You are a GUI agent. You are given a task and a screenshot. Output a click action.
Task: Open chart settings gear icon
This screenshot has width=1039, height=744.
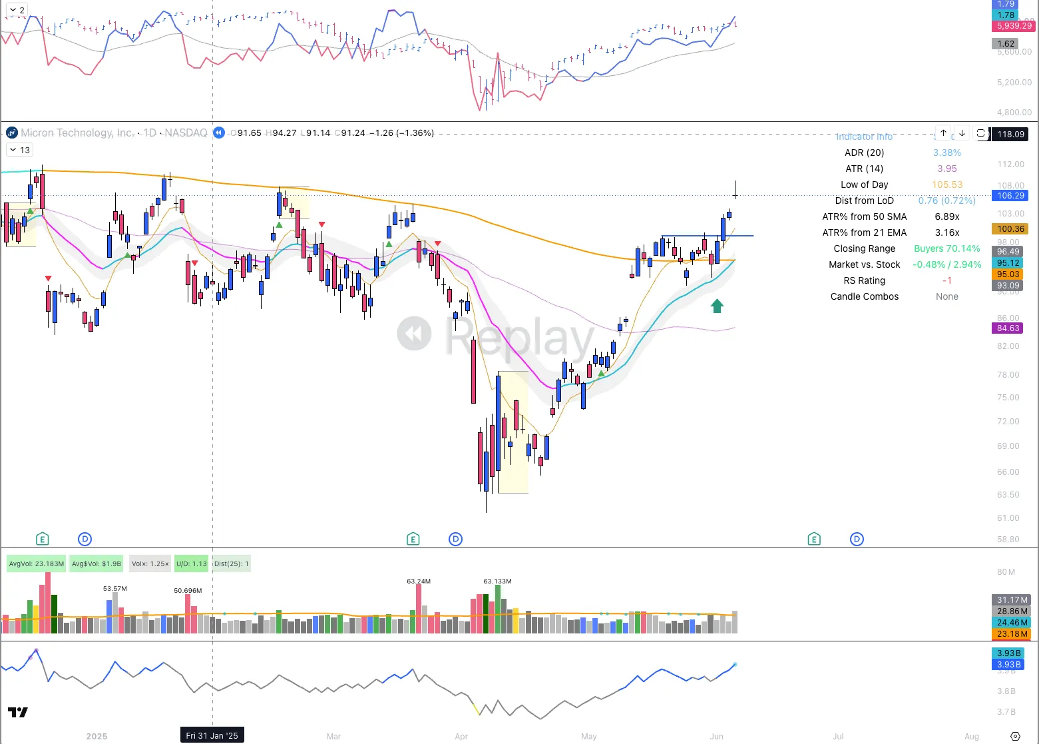pos(1015,736)
